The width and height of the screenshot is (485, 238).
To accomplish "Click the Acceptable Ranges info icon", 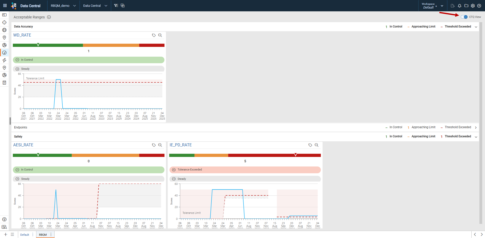I will tap(49, 17).
